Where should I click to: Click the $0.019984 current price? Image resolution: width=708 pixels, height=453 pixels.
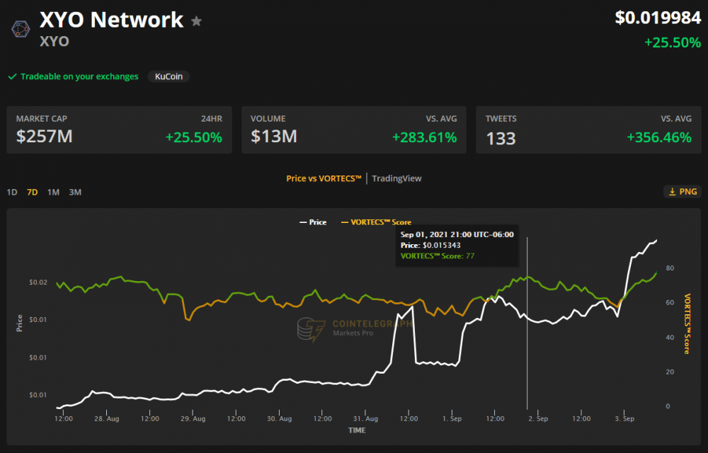point(658,18)
